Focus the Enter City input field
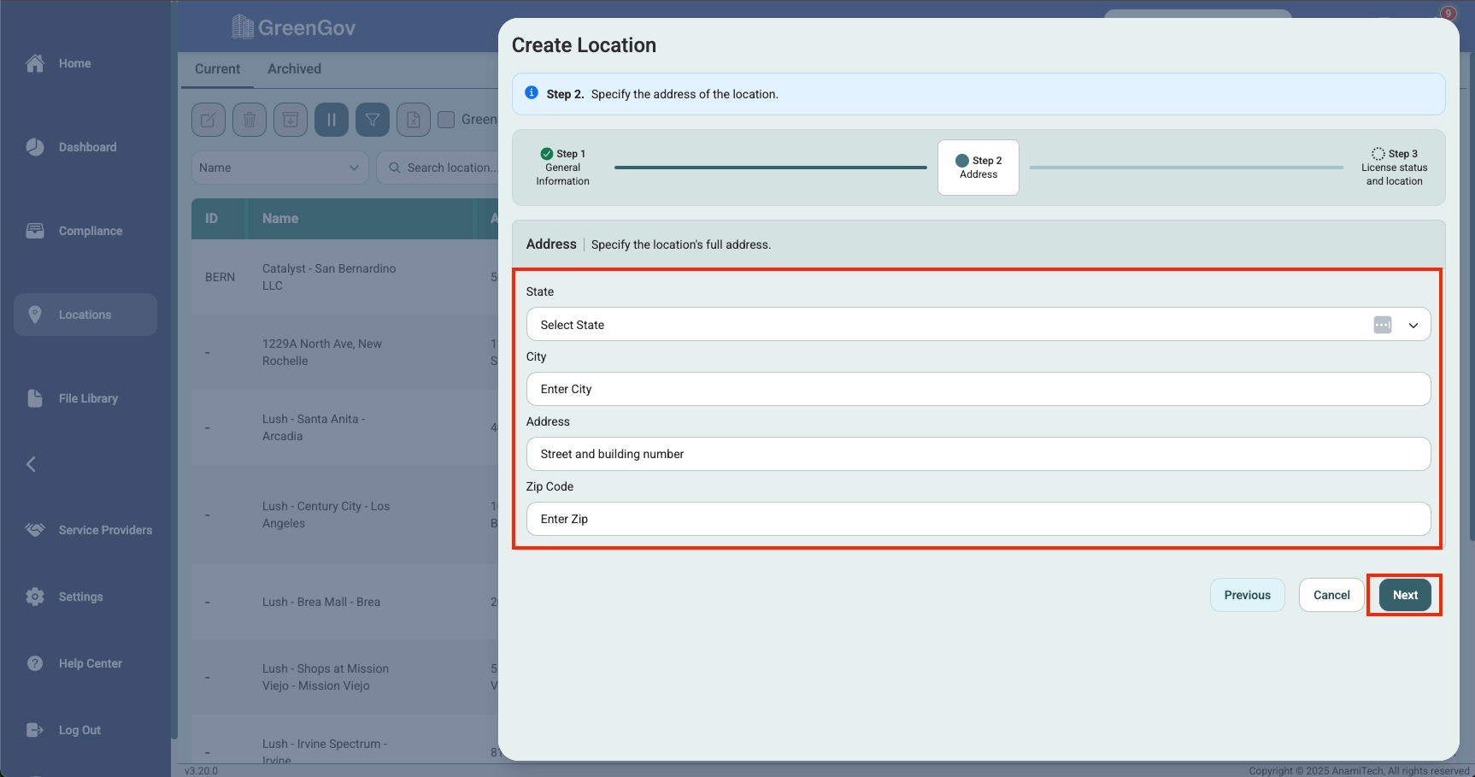Image resolution: width=1475 pixels, height=777 pixels. point(978,389)
